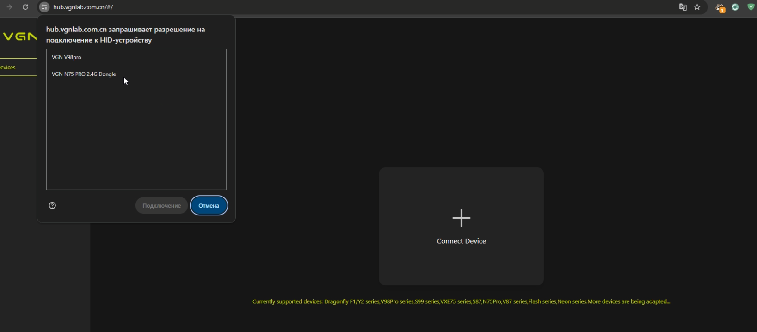757x332 pixels.
Task: Go forward with the browser arrow icon
Action: [x=9, y=7]
